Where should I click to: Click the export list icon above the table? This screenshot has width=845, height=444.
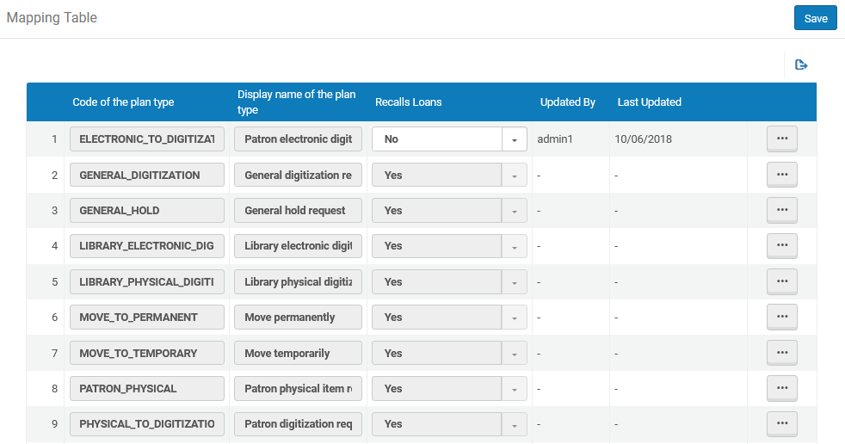(x=801, y=65)
